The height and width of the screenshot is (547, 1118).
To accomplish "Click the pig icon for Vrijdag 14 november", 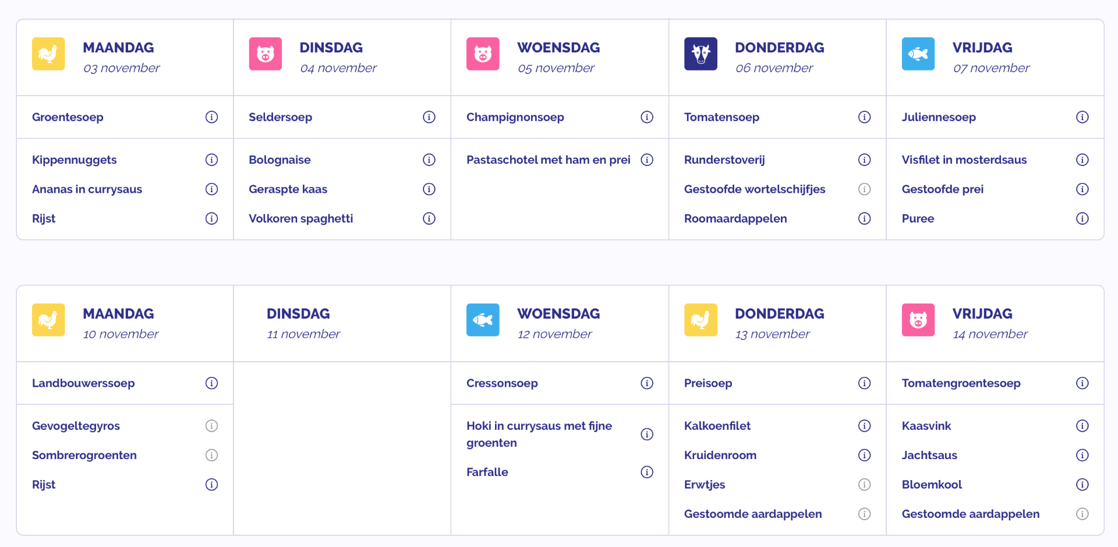I will point(918,320).
